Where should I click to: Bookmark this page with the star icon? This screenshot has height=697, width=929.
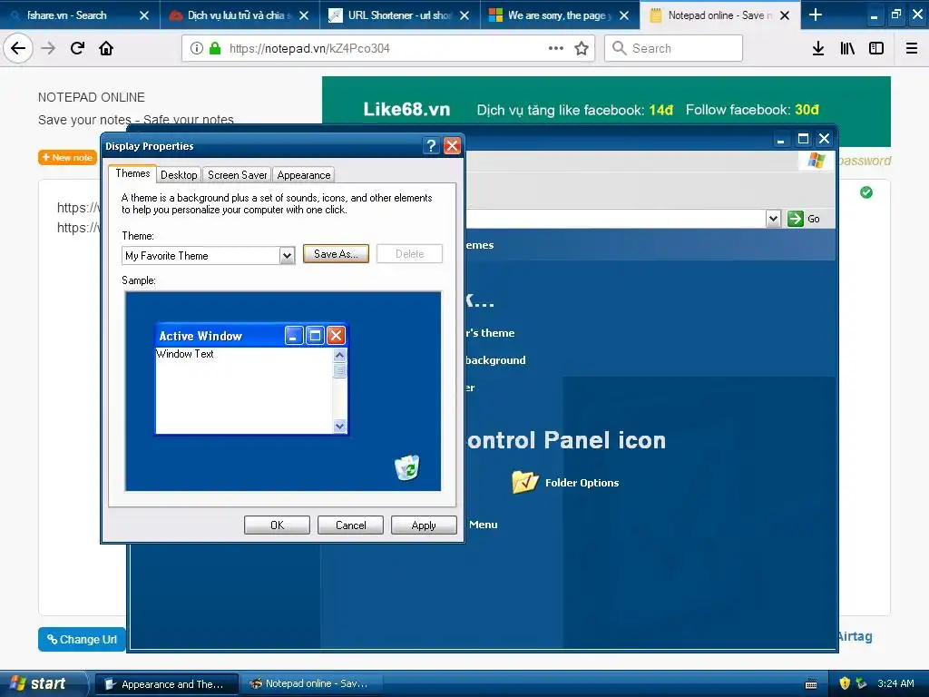(x=582, y=48)
